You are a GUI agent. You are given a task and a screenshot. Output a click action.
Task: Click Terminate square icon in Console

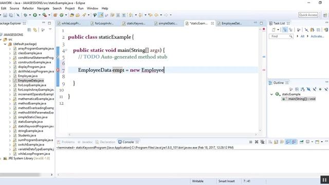pos(250,142)
